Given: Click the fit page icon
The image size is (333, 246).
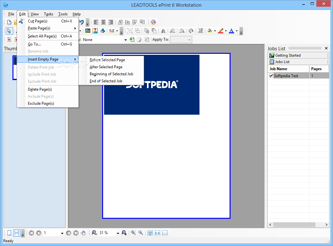Looking at the screenshot, I should [165, 233].
